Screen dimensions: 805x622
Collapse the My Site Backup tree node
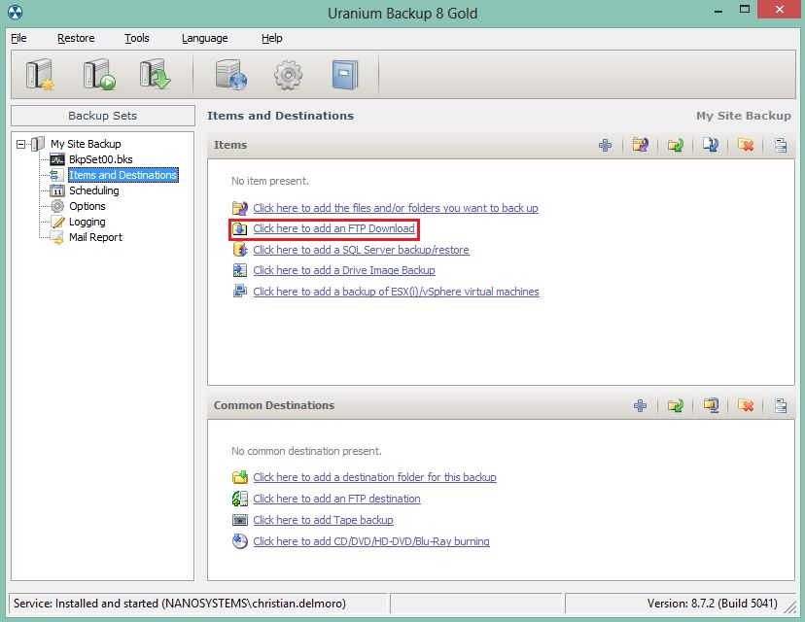click(20, 144)
